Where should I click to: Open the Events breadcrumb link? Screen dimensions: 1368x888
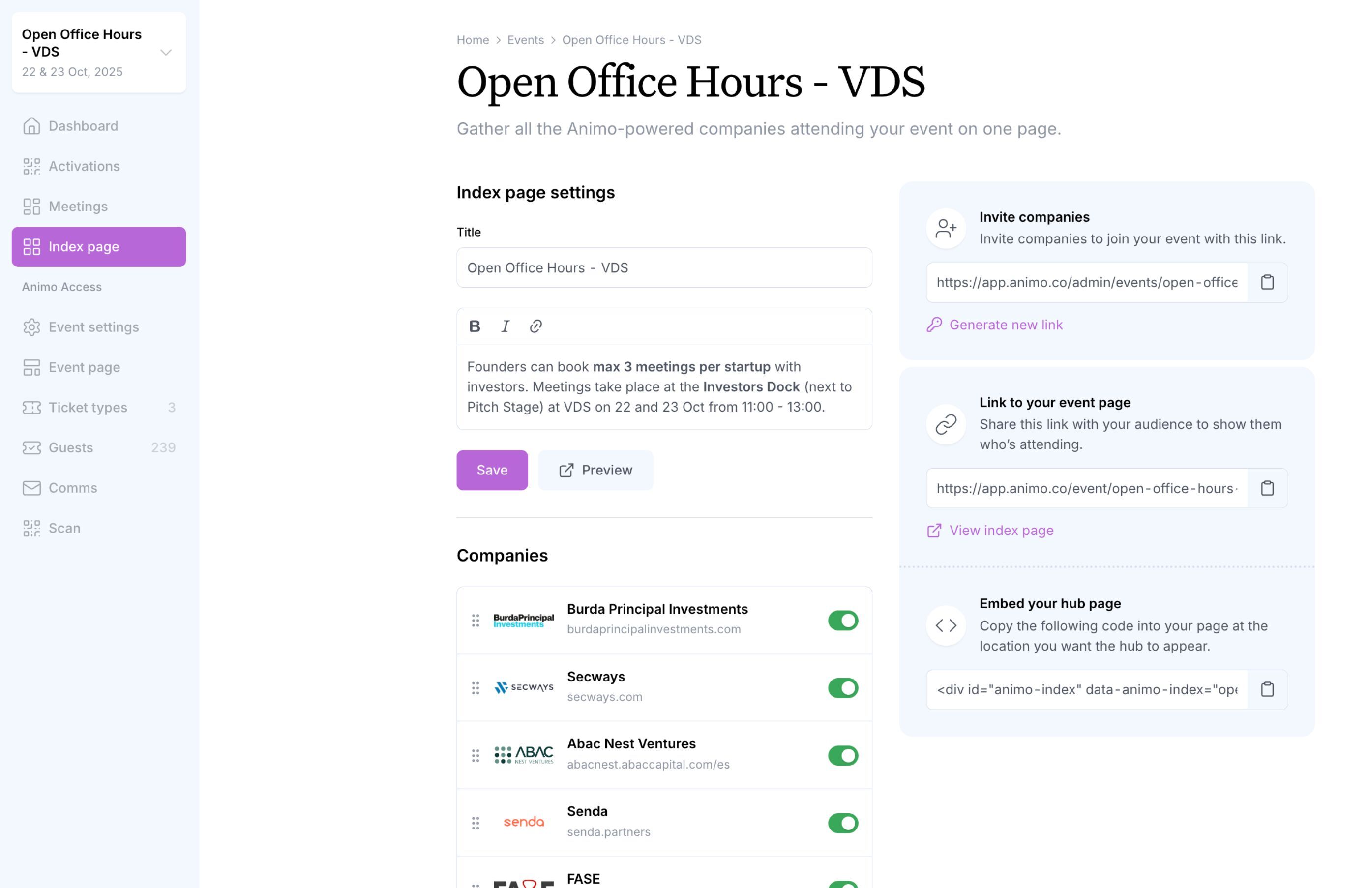coord(525,40)
